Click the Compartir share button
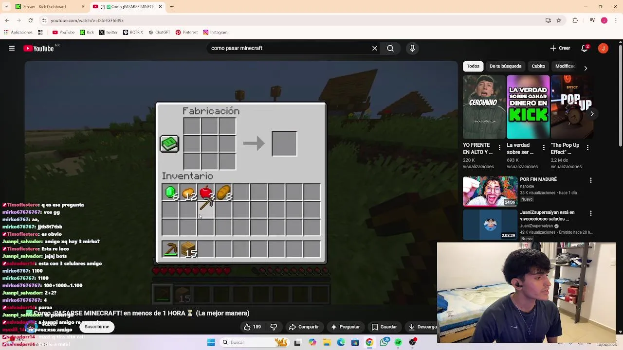The image size is (623, 350). [304, 327]
